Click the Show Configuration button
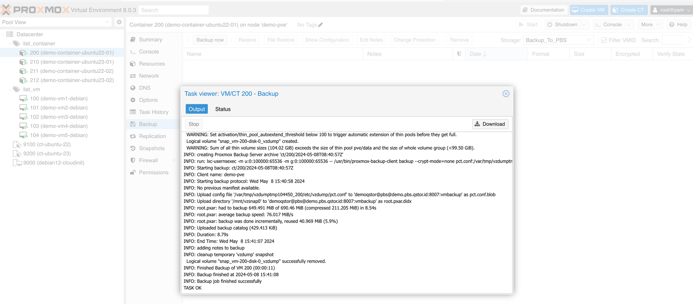 pos(327,40)
